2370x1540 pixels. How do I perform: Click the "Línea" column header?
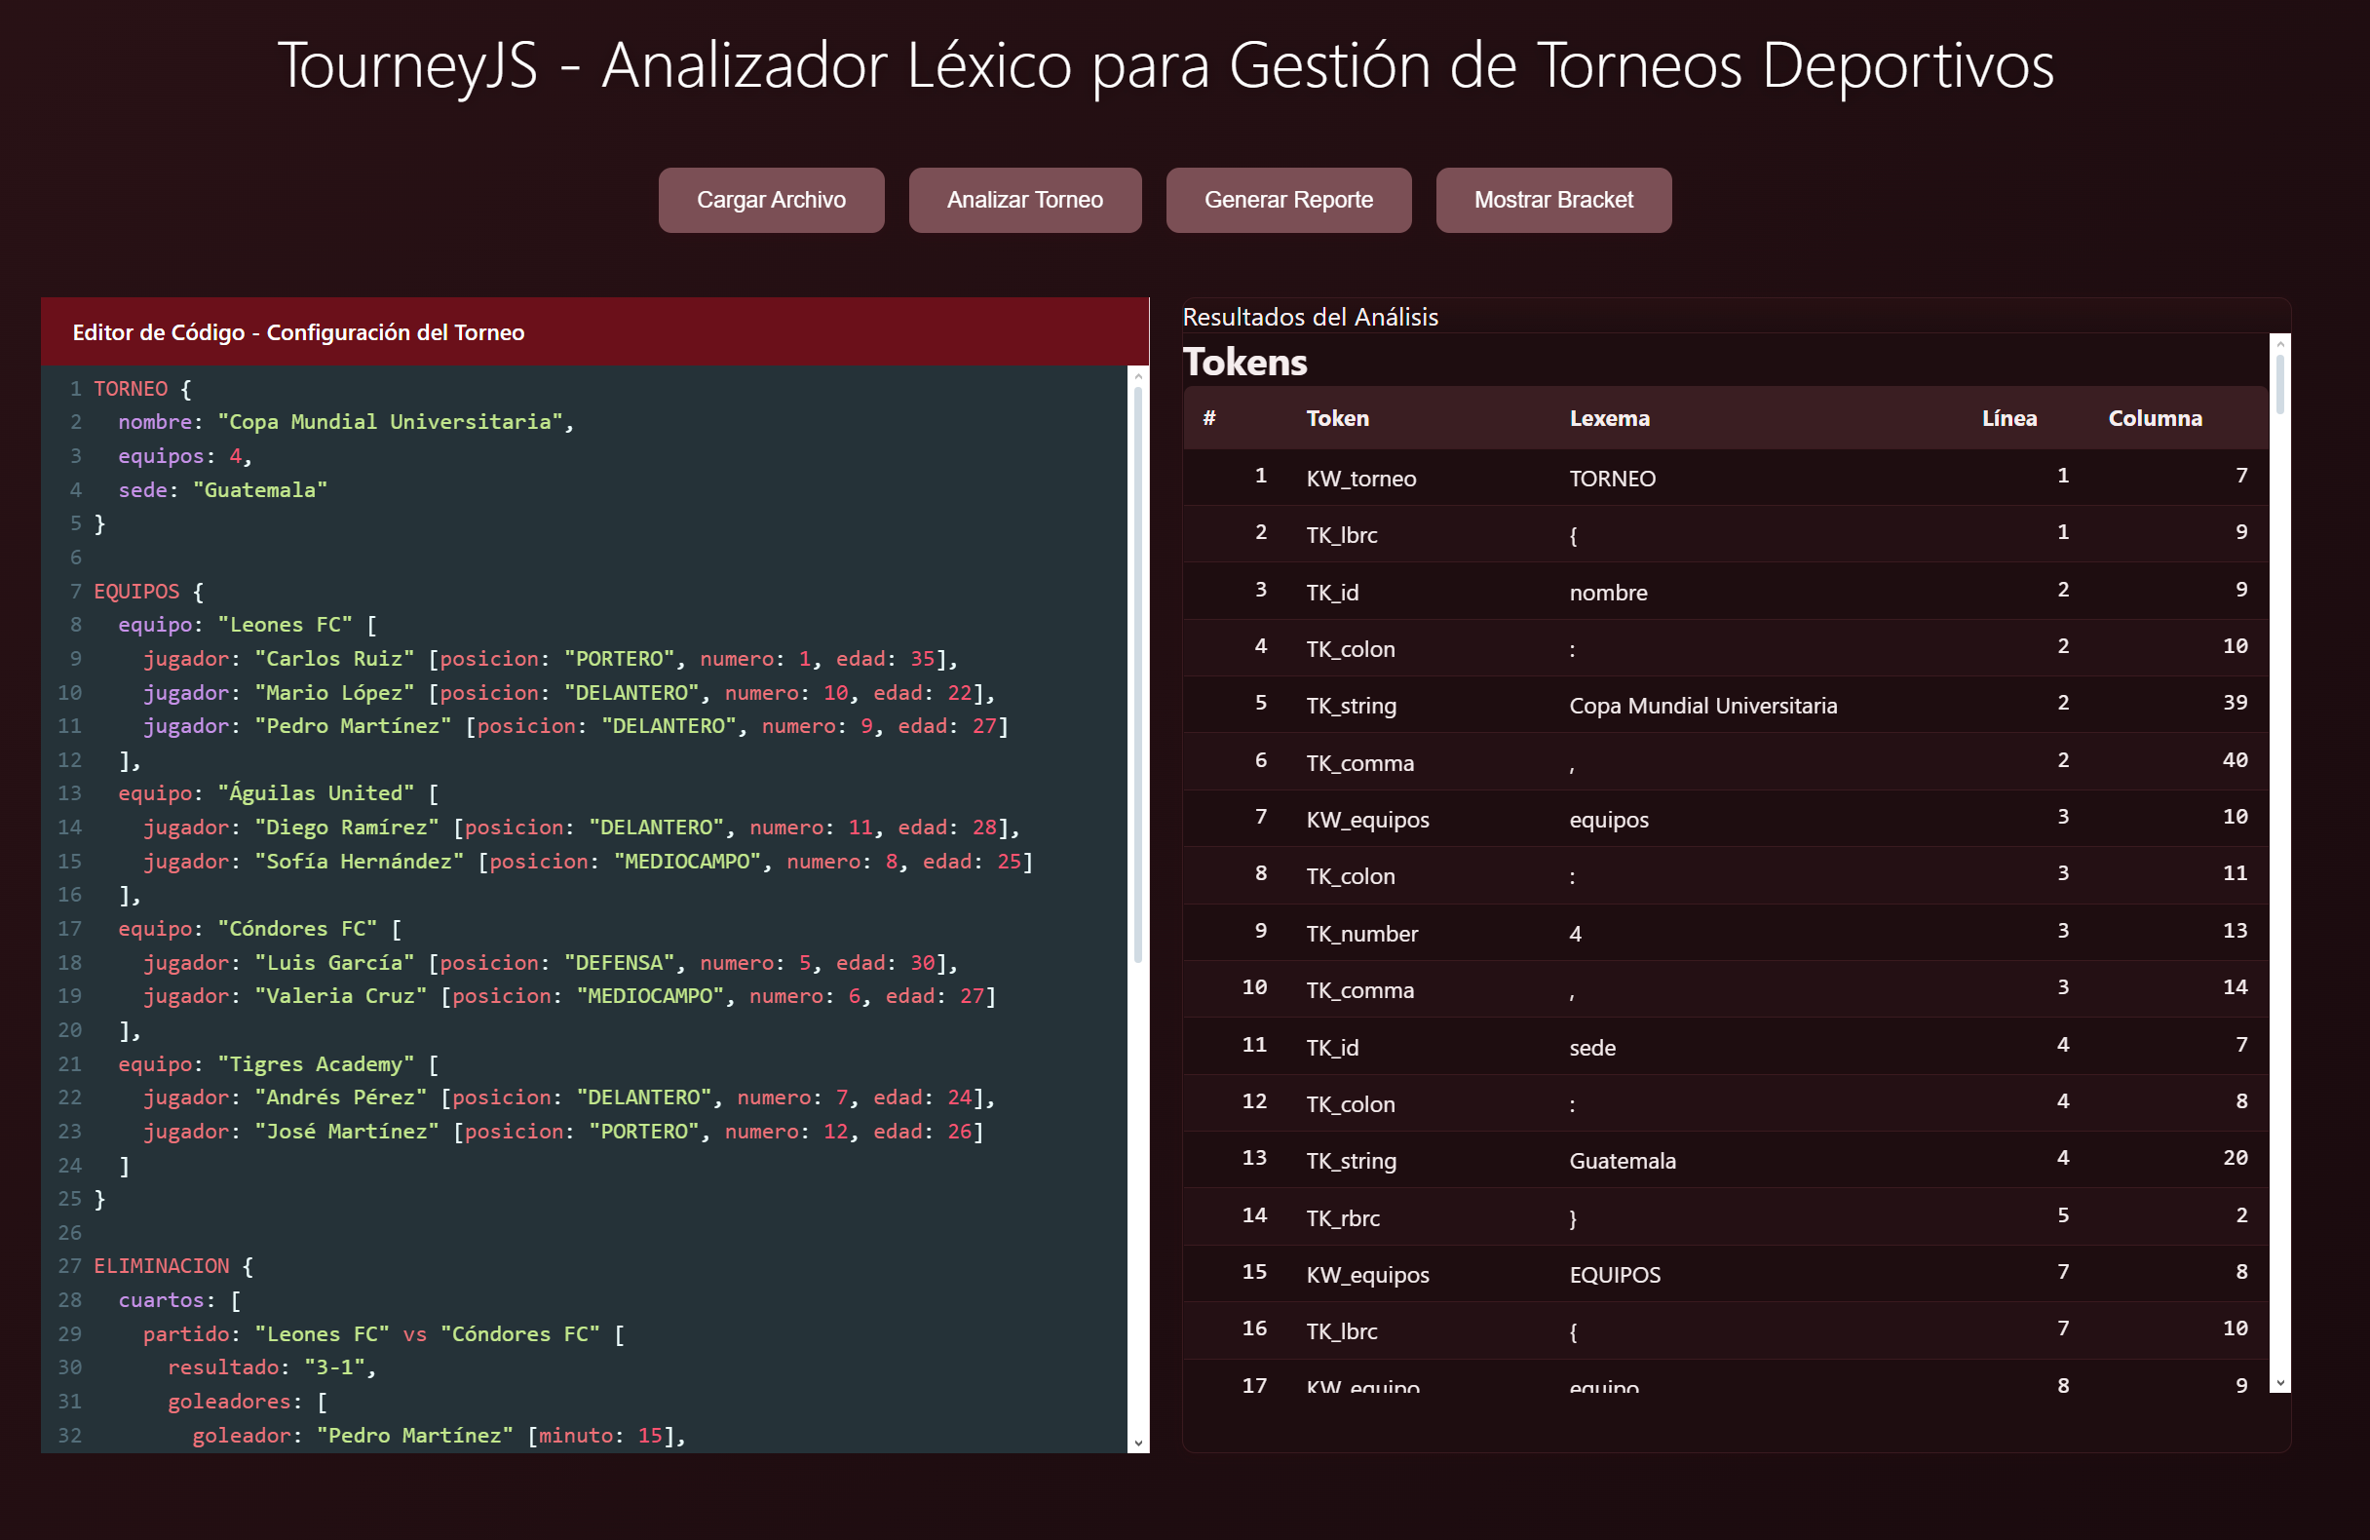pos(2008,418)
